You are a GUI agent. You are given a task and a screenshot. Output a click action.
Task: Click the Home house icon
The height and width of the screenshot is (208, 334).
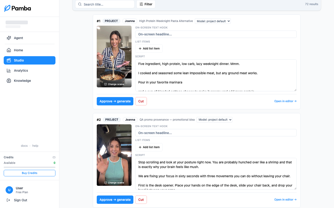[x=9, y=50]
